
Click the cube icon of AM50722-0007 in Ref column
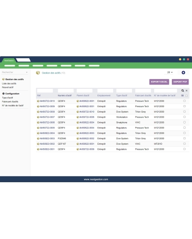click(38, 117)
